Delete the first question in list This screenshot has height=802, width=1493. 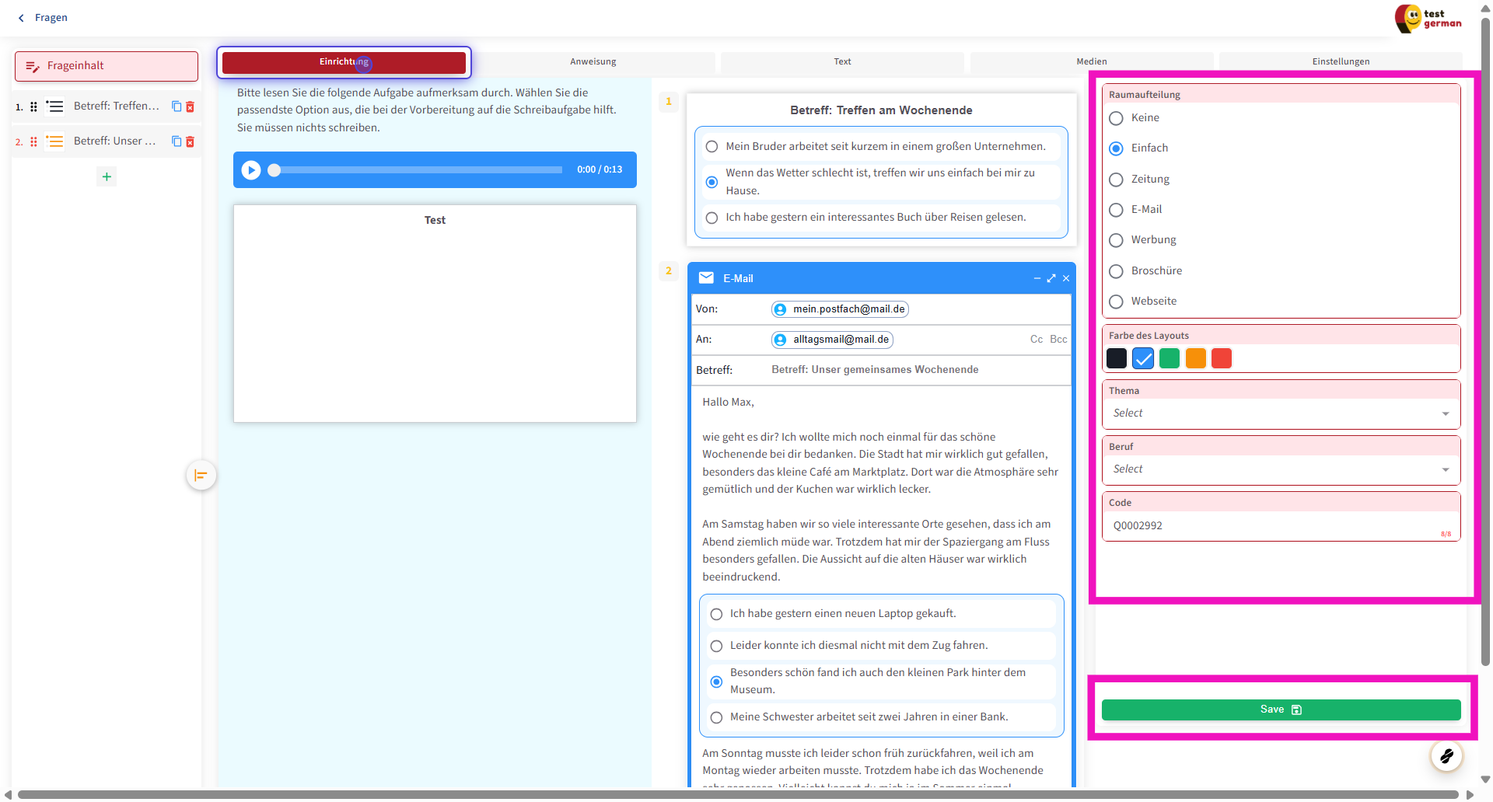click(x=191, y=106)
